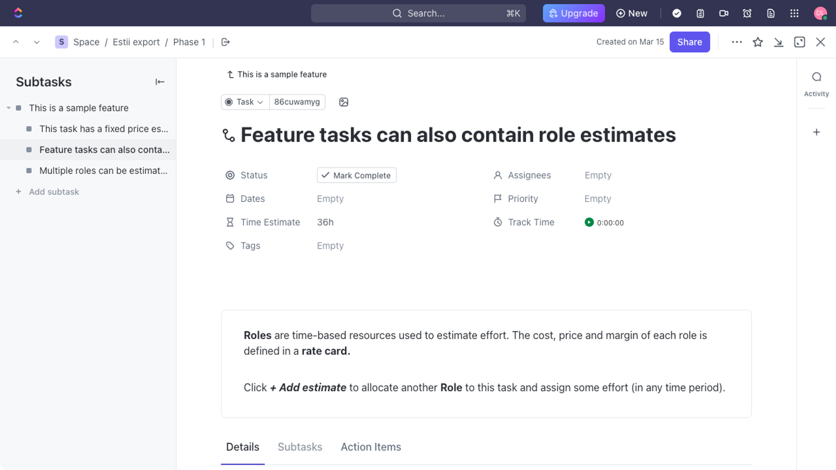The image size is (836, 470).
Task: Click the camera/attachment icon on task
Action: coord(343,102)
